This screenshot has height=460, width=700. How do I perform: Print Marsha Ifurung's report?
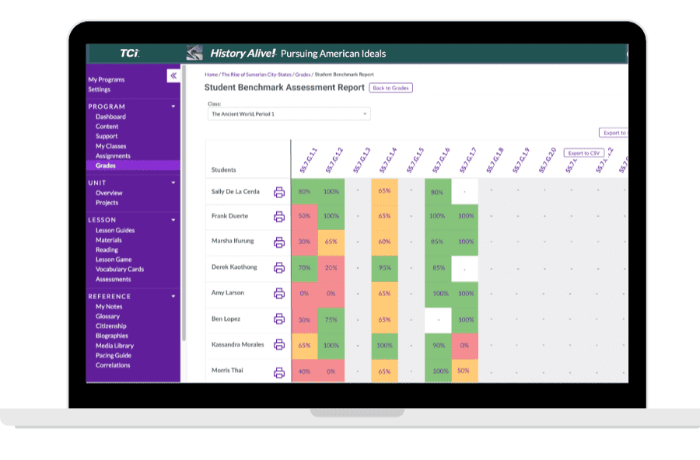[x=279, y=242]
